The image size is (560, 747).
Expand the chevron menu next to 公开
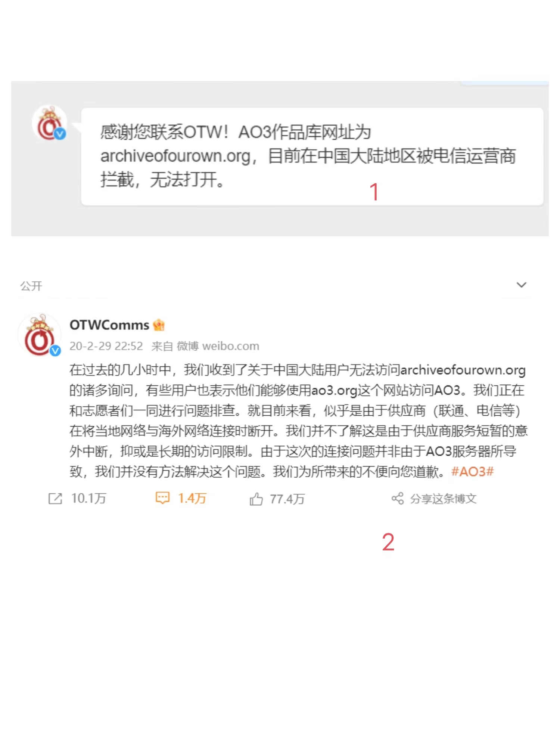pos(521,285)
